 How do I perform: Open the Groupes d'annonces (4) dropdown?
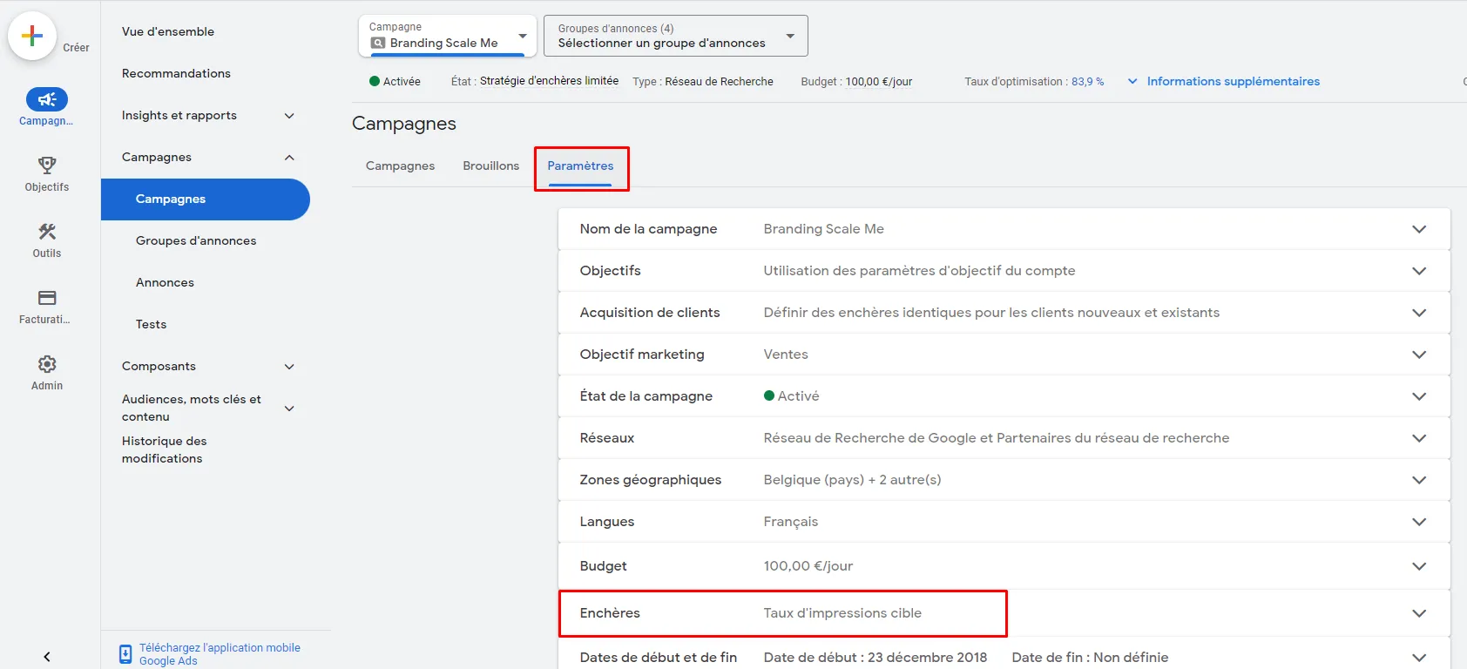676,36
